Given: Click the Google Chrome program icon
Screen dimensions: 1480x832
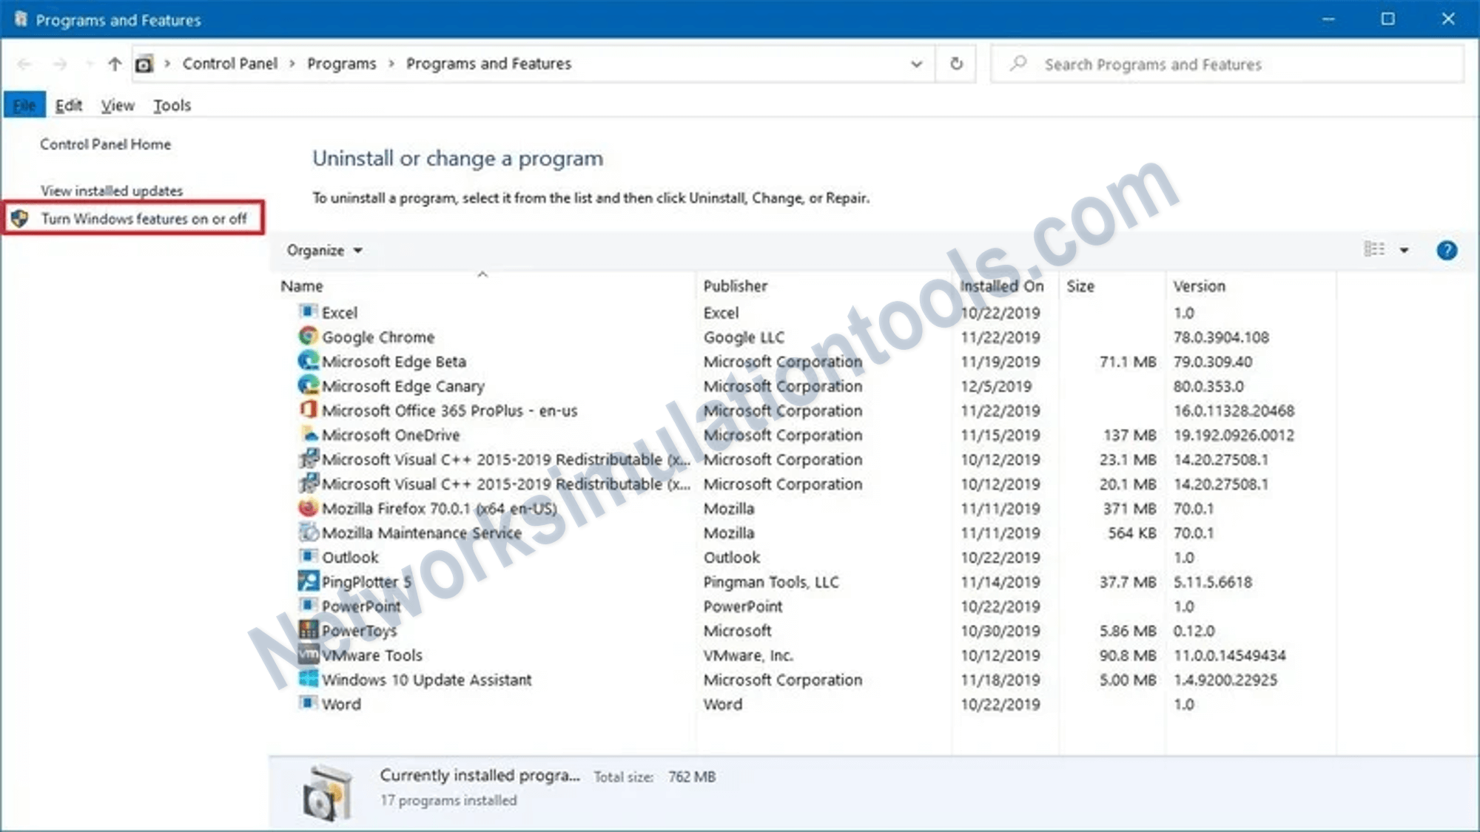Looking at the screenshot, I should tap(308, 336).
